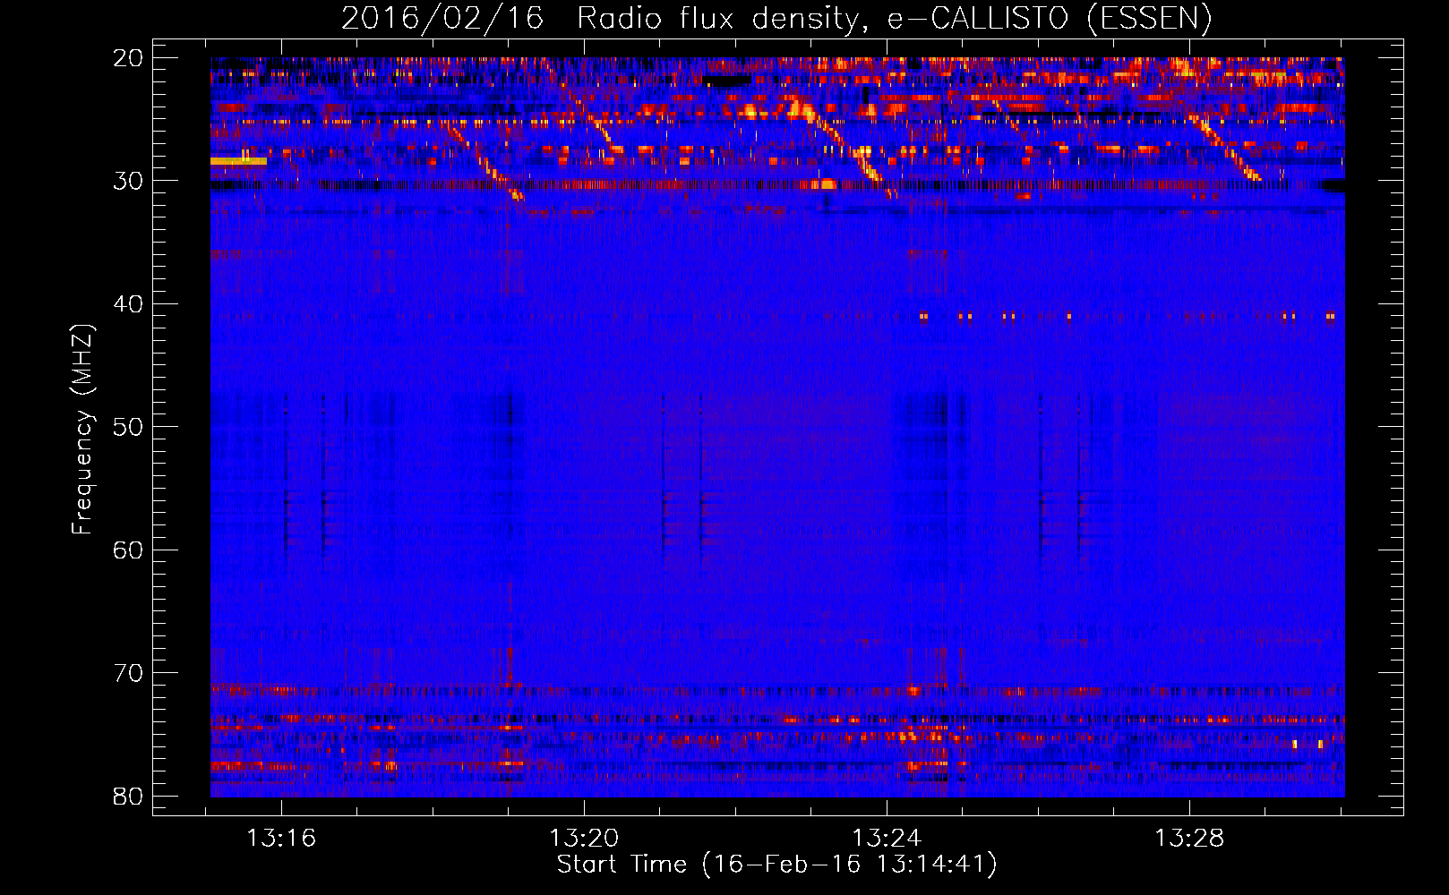Click the '80' frequency tick label

128,797
